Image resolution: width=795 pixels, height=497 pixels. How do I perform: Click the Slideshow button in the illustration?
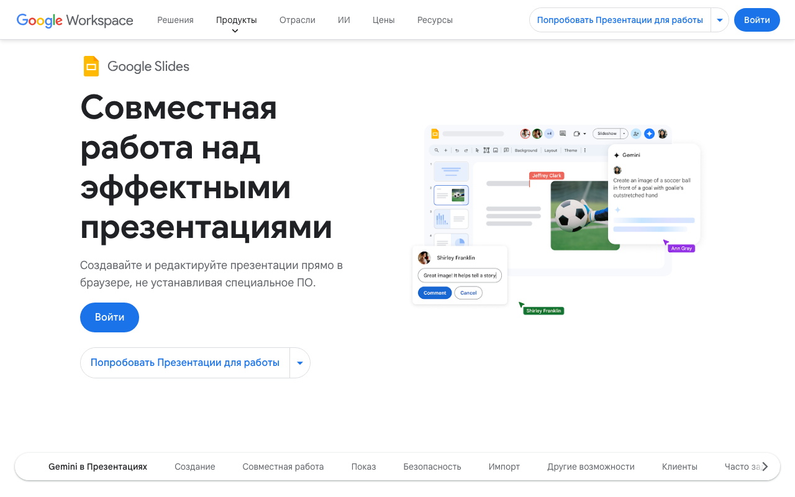coord(607,134)
